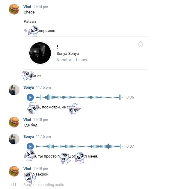Open Vlad's profile name at 11:14 pm

click(27, 7)
